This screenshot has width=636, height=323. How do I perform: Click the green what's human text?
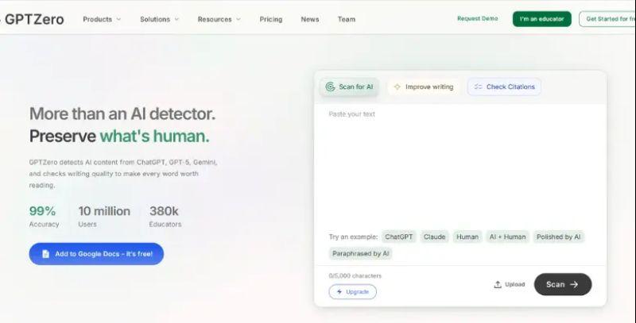coord(154,136)
